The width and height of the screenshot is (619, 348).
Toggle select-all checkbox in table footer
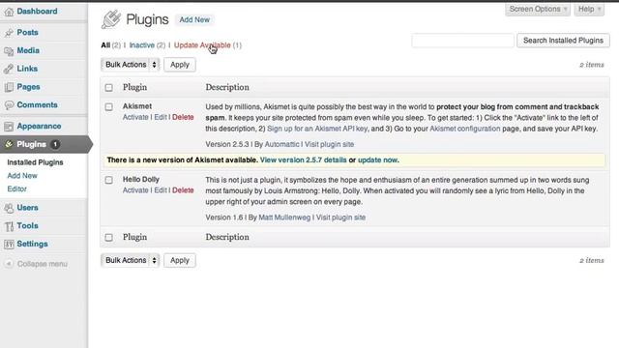click(109, 237)
